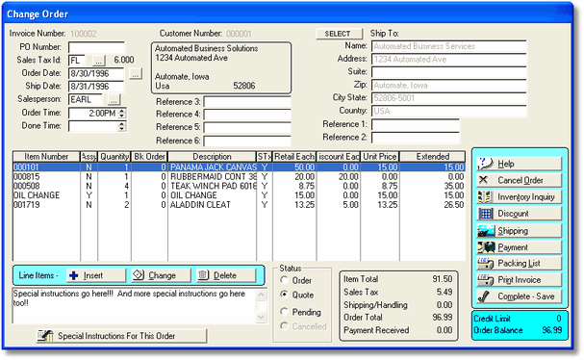Viewport: 584px width, 360px height.
Task: Click the Discount grid icon
Action: 485,214
